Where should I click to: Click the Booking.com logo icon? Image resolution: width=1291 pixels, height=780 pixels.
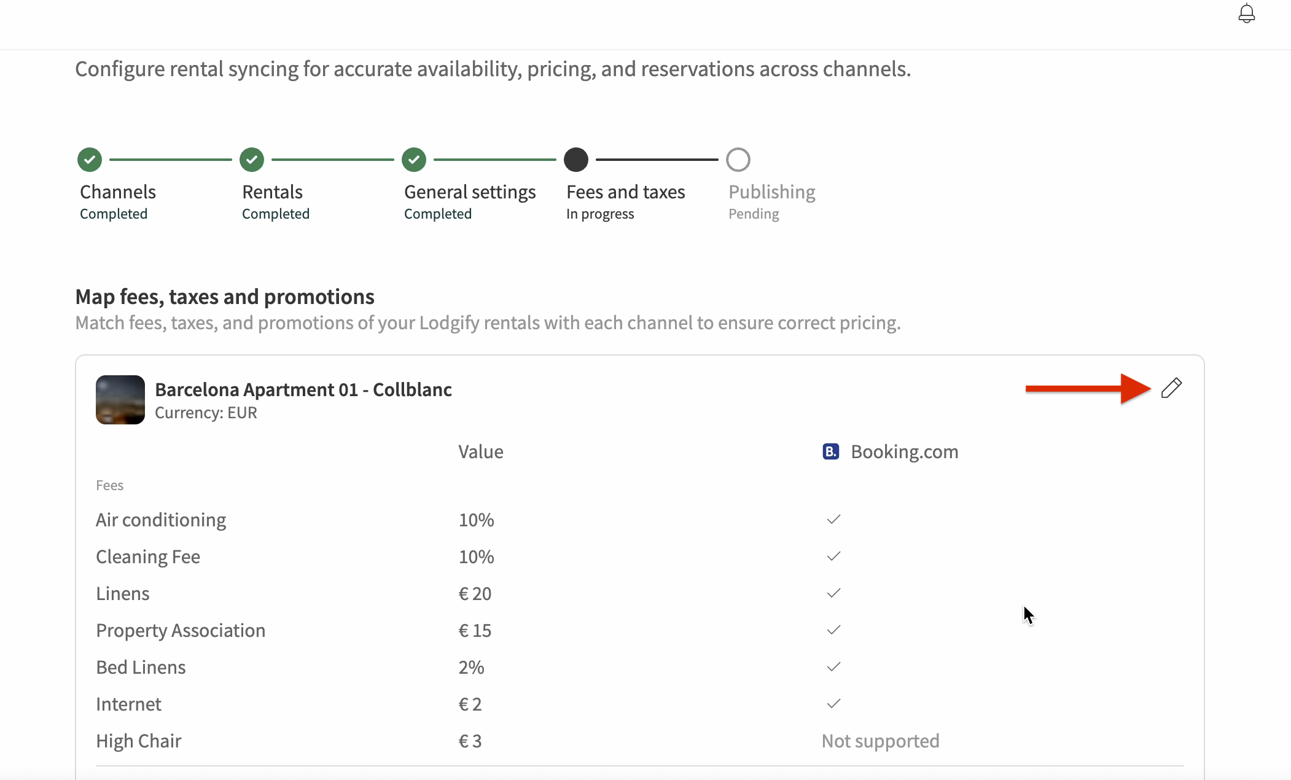click(x=830, y=451)
